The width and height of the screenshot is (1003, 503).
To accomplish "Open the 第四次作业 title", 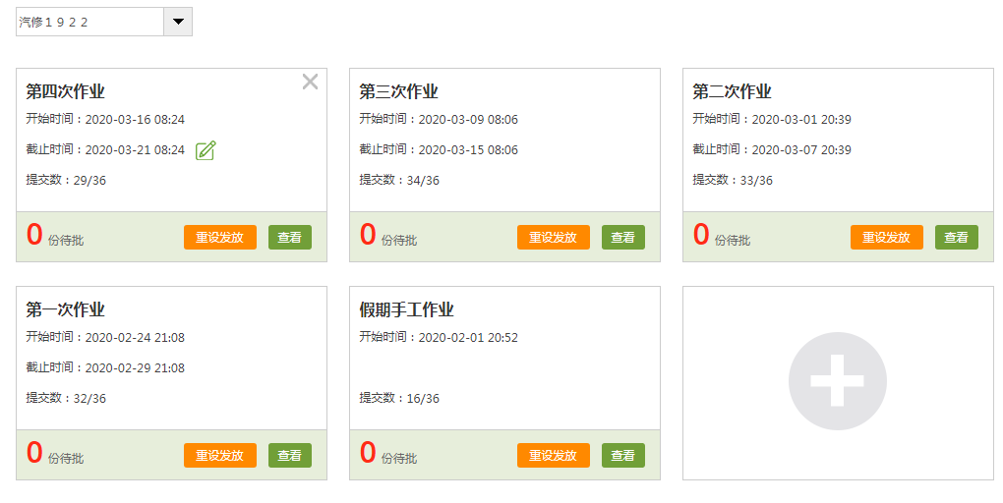I will 65,91.
